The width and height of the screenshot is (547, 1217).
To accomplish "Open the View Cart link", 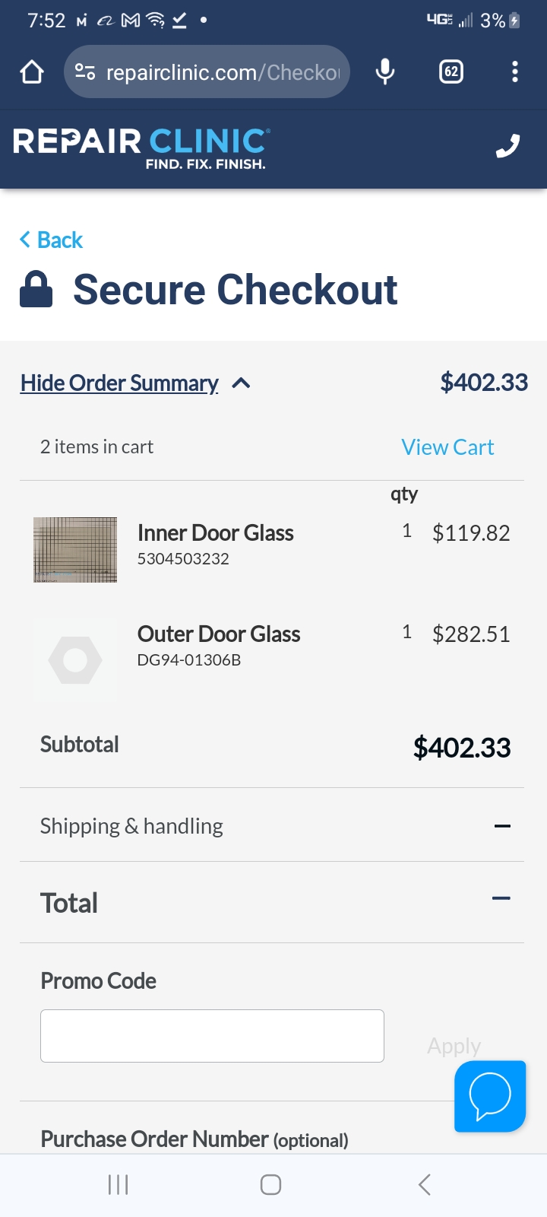I will pyautogui.click(x=447, y=447).
